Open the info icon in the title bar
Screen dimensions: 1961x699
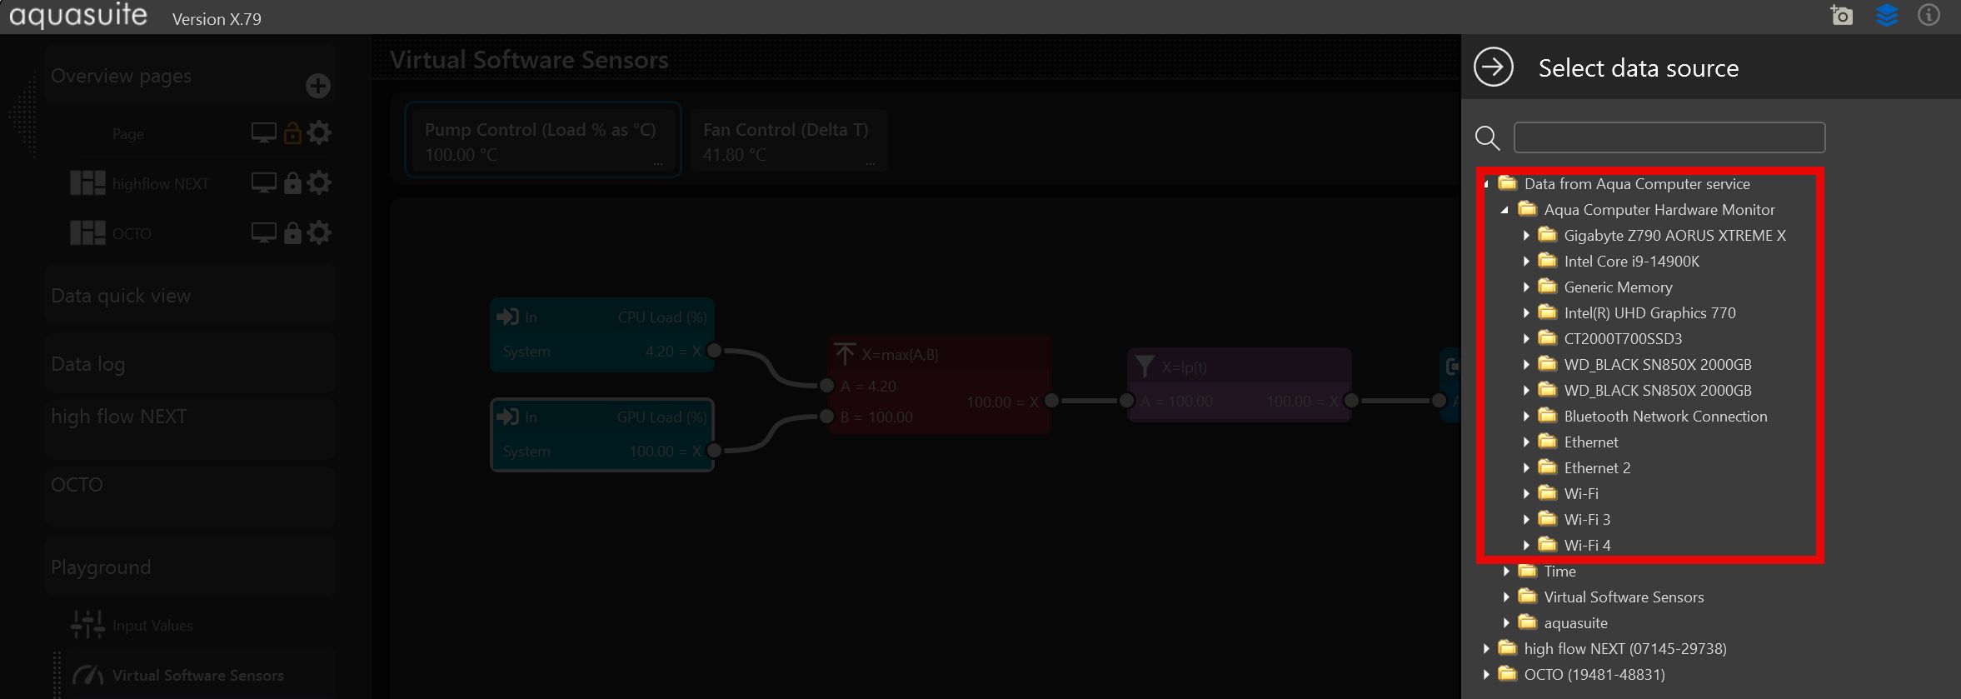click(x=1929, y=15)
